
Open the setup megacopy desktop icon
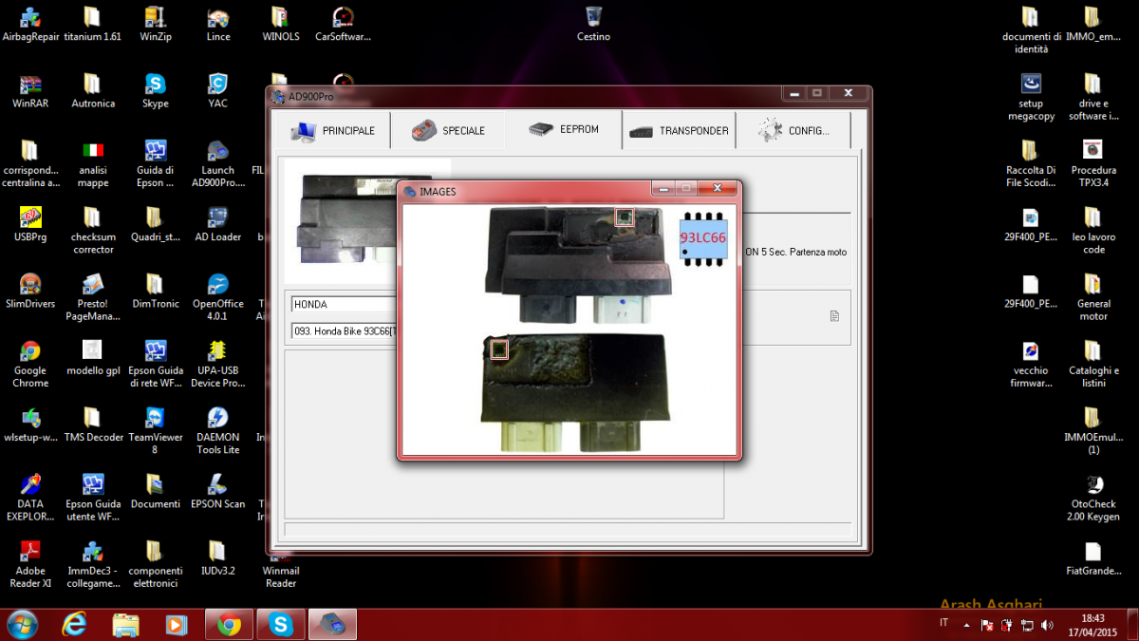tap(1031, 96)
